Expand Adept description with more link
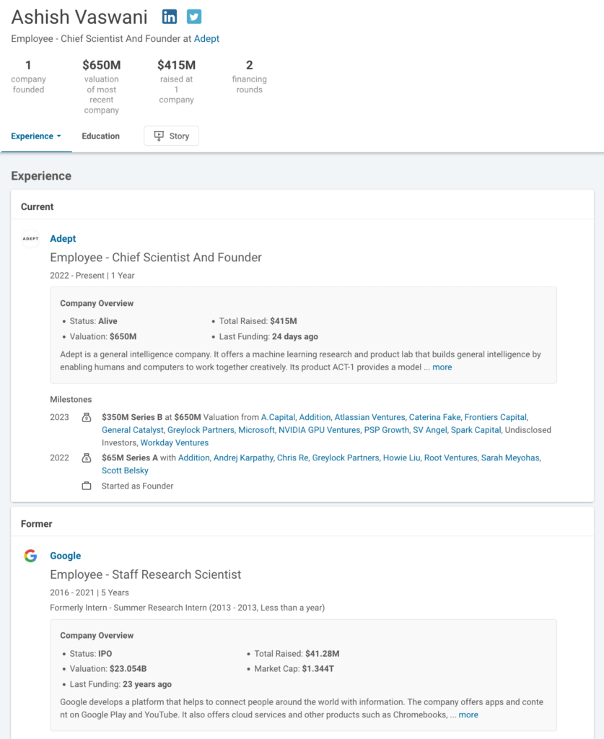 tap(442, 367)
